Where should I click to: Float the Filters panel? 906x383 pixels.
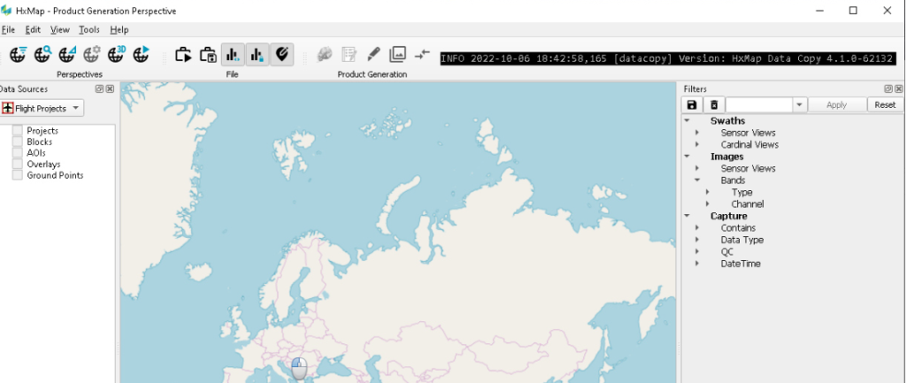[x=888, y=89]
